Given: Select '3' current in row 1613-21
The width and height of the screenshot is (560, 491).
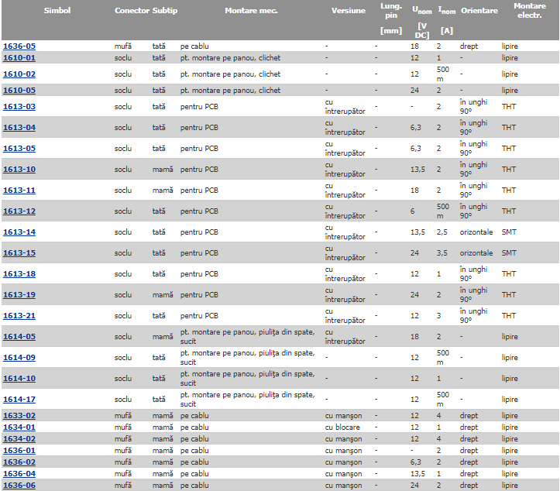Looking at the screenshot, I should (439, 316).
